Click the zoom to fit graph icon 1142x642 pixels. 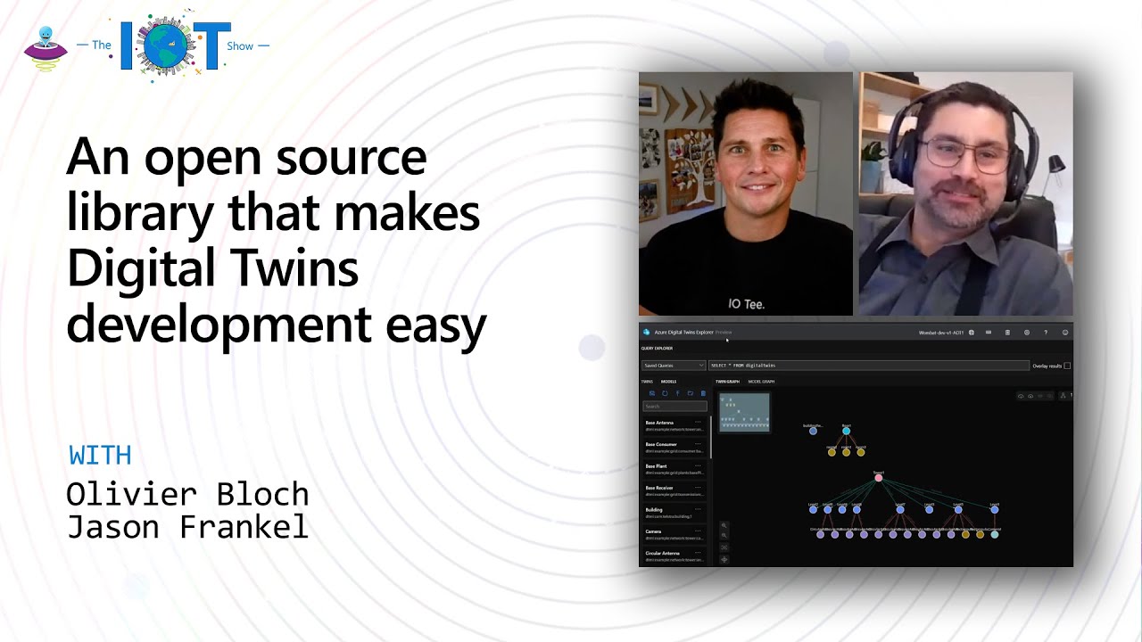(724, 547)
